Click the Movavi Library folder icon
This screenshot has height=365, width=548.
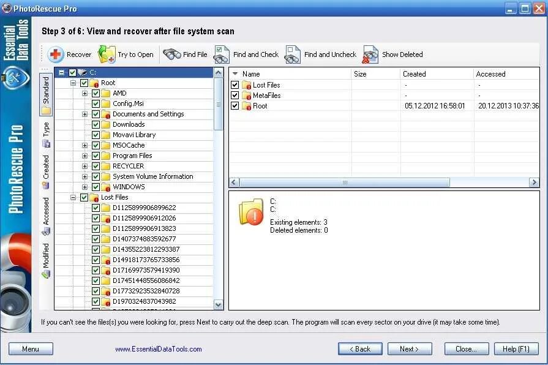[105, 135]
